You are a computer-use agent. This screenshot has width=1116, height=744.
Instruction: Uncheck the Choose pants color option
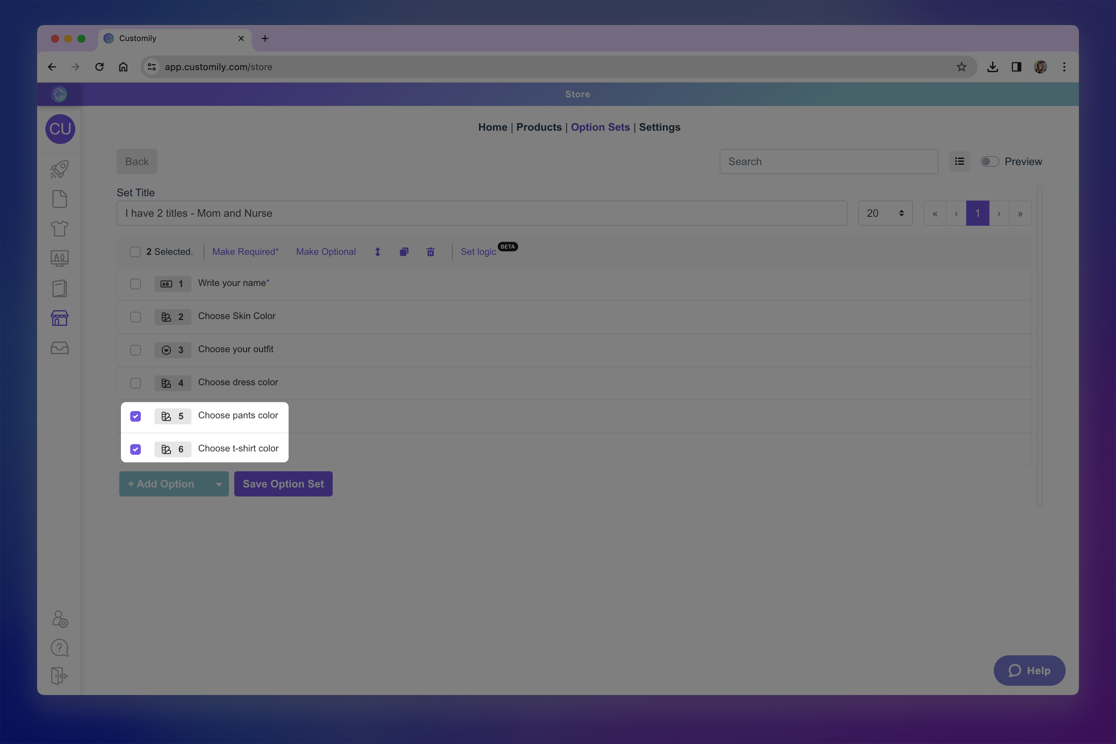136,416
